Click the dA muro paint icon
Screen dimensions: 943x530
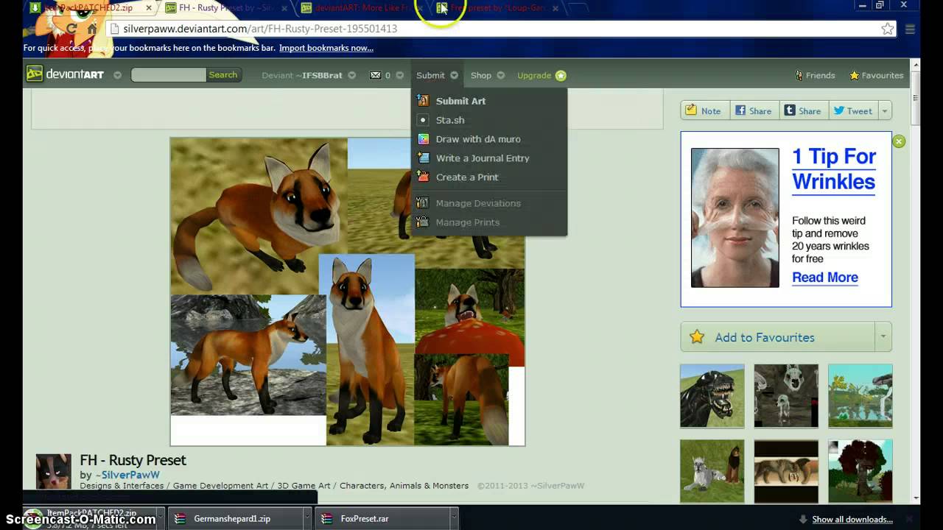[x=423, y=139]
